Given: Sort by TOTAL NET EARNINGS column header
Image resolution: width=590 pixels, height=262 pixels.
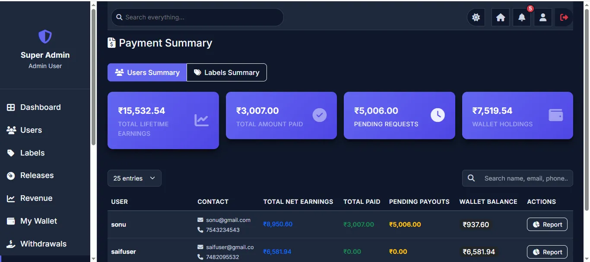Looking at the screenshot, I should (298, 202).
